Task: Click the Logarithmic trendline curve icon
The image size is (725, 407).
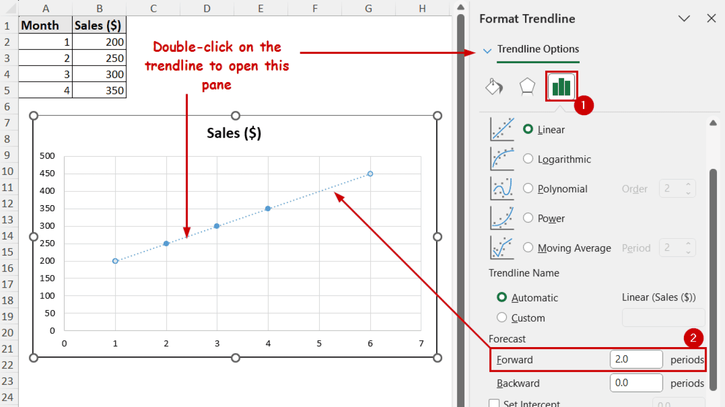Action: 502,159
